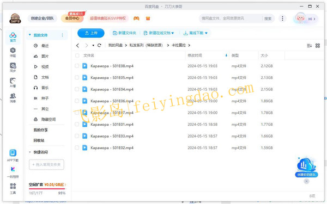Click the search input field for files
Screen dimensions: 327x204
pyautogui.click(x=231, y=18)
